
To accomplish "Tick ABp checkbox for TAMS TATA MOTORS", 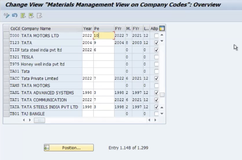I will pyautogui.click(x=156, y=85).
